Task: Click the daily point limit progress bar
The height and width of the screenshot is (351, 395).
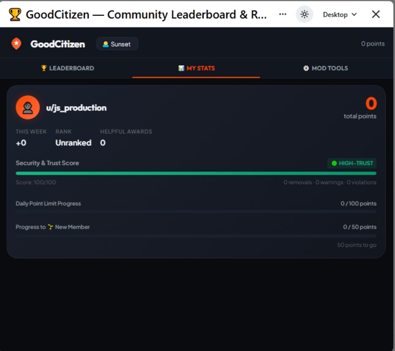Action: click(x=196, y=212)
